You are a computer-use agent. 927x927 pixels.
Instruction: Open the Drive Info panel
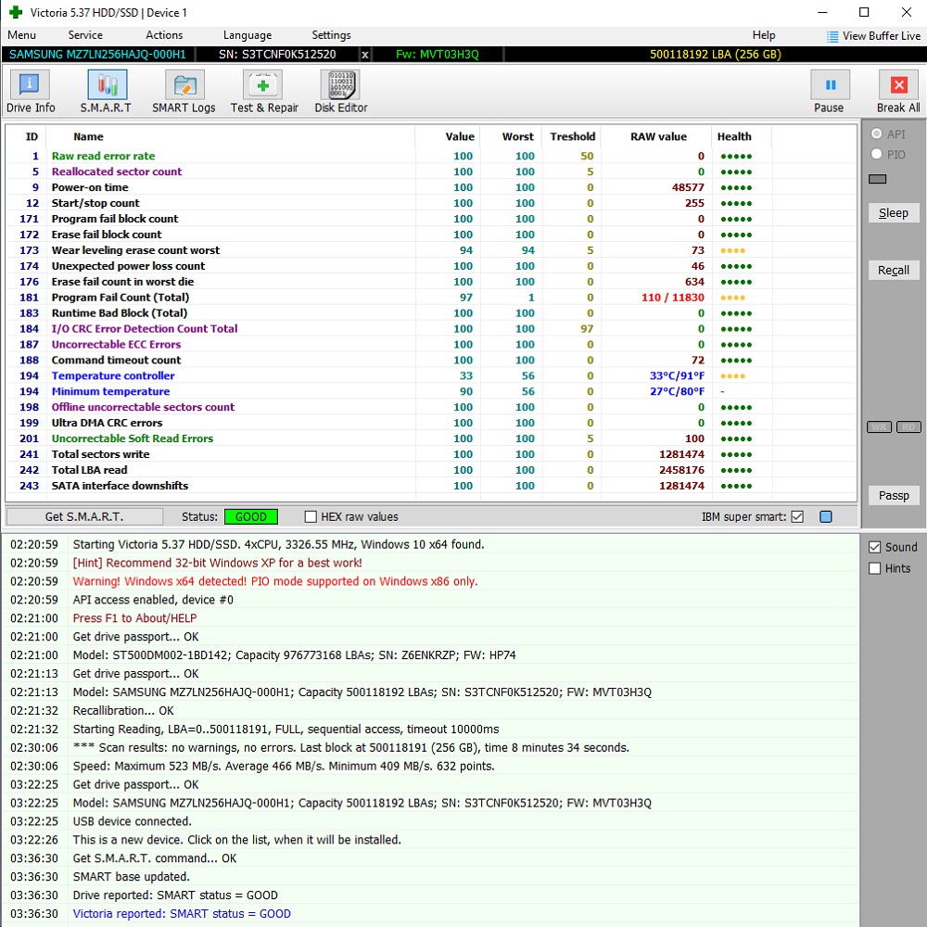click(31, 92)
